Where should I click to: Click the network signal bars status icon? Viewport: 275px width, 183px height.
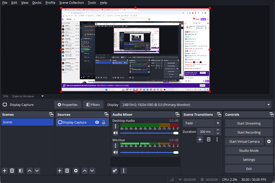click(172, 179)
